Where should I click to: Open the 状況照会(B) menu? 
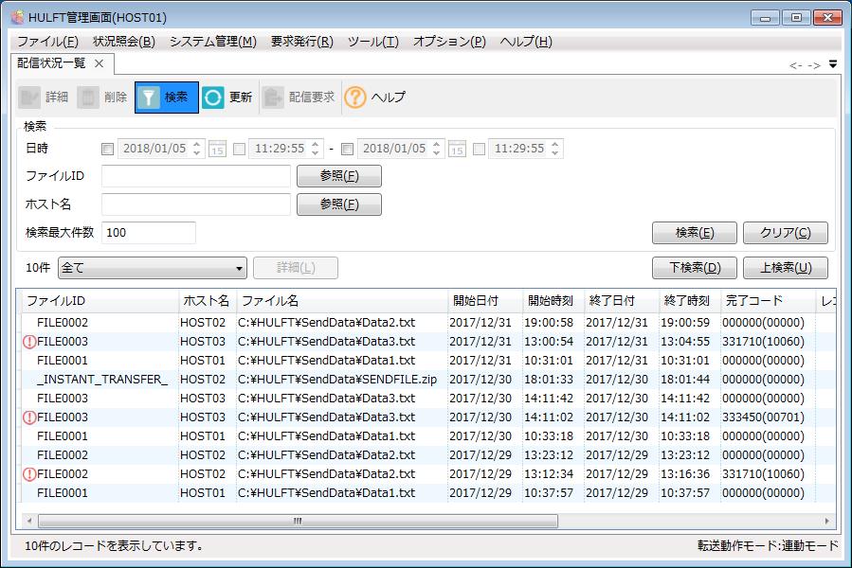[x=124, y=42]
